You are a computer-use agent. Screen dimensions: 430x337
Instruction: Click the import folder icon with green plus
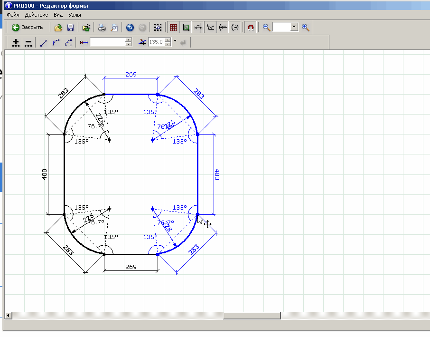pos(86,28)
